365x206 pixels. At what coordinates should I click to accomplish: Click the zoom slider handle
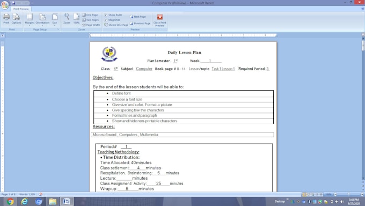(348, 194)
